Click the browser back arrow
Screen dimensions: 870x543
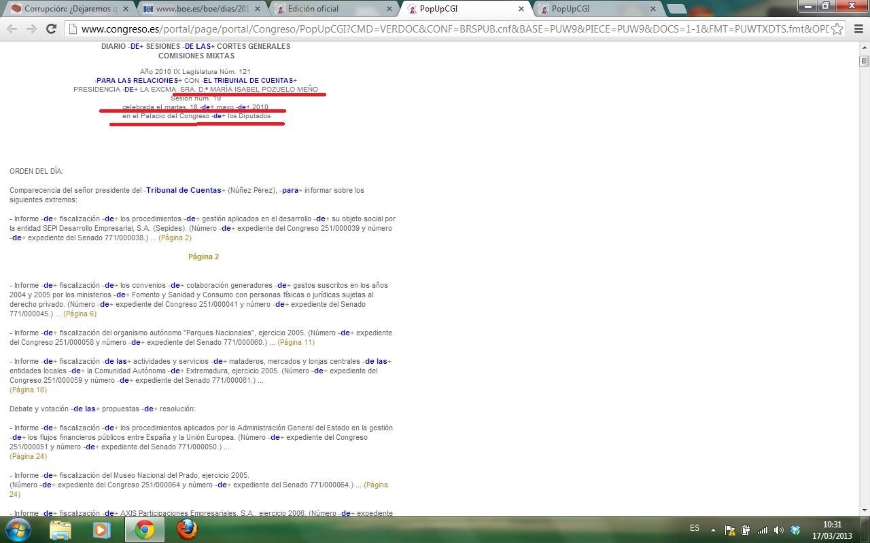(x=12, y=29)
